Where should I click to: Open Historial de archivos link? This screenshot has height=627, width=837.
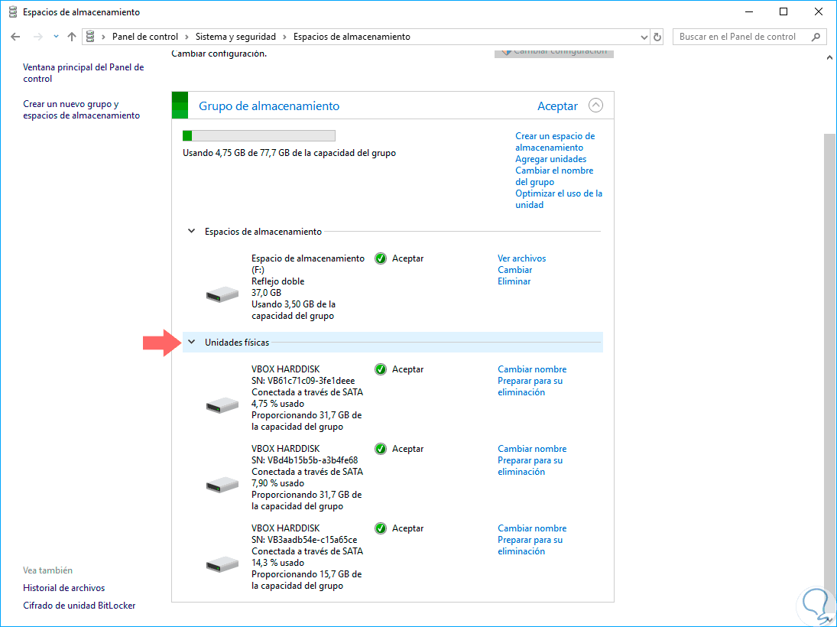[64, 588]
